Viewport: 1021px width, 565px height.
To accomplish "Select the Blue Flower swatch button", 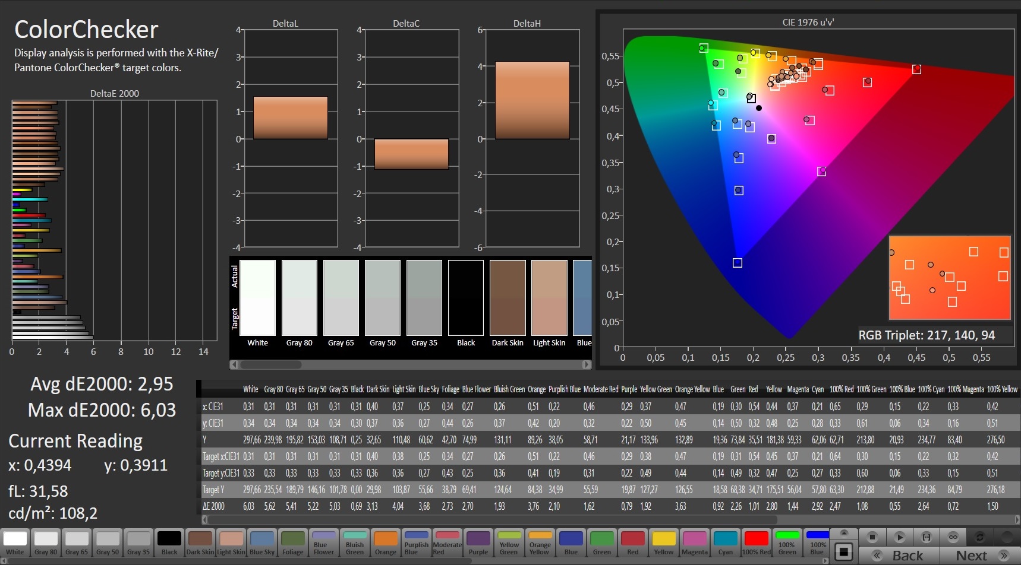I will click(324, 543).
